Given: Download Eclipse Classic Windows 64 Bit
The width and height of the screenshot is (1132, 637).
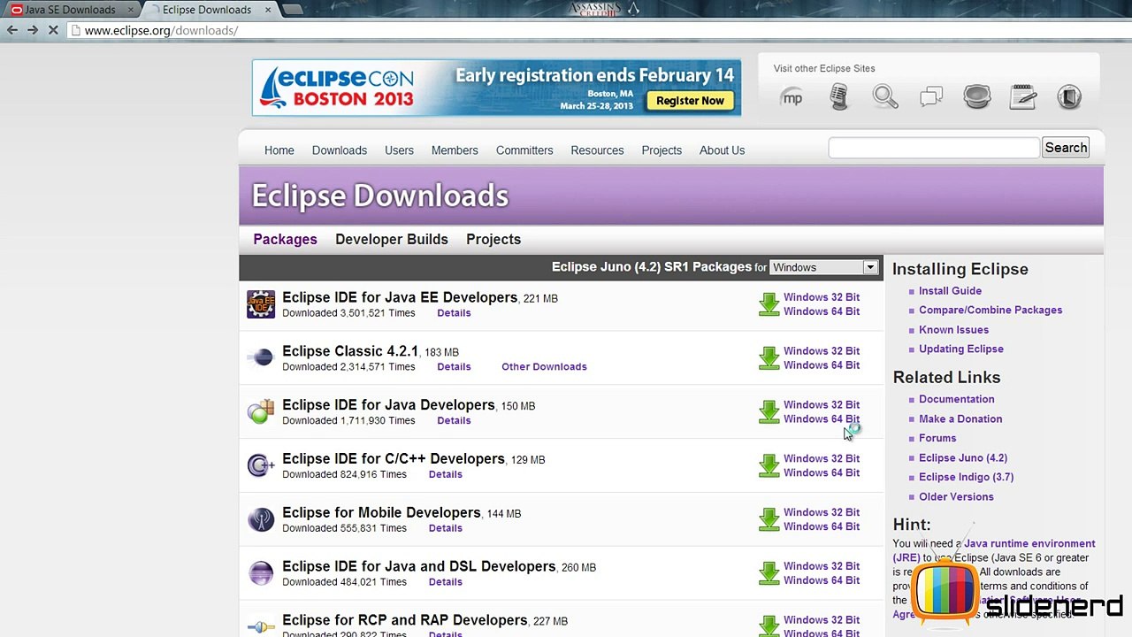Looking at the screenshot, I should coord(822,365).
